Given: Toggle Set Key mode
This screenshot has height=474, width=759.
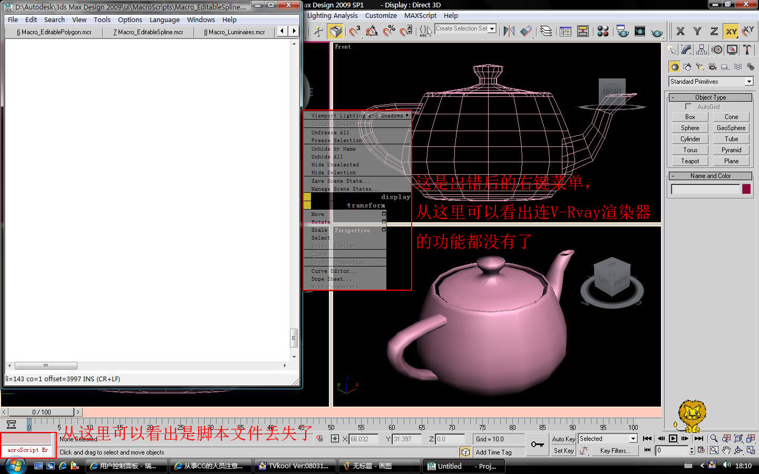Looking at the screenshot, I should (563, 451).
